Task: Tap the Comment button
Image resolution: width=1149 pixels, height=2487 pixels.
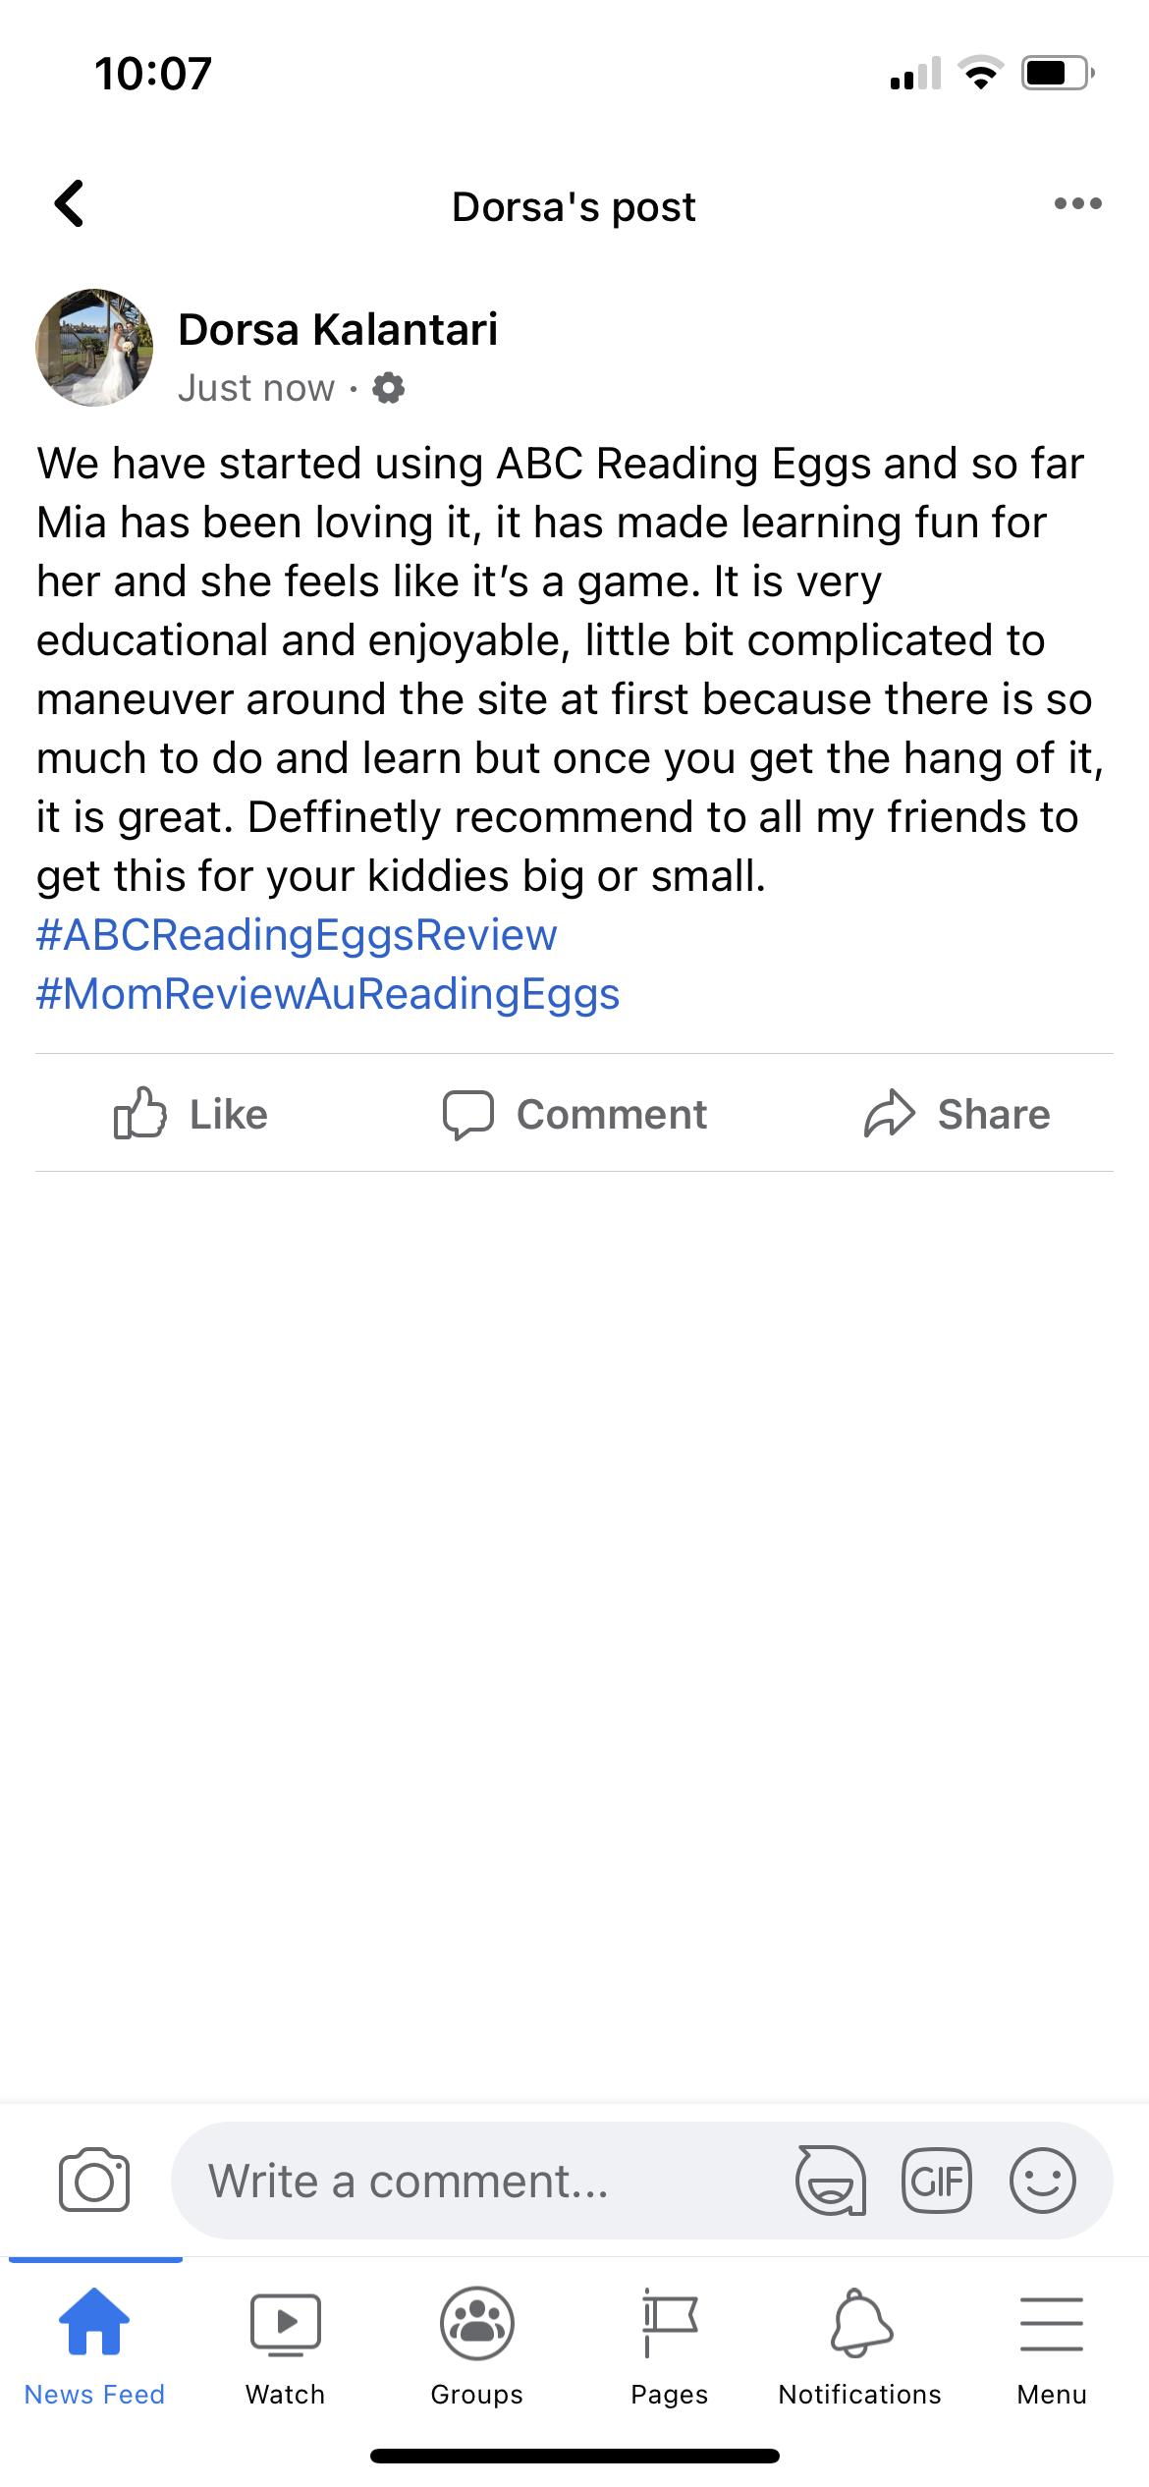Action: pyautogui.click(x=574, y=1114)
